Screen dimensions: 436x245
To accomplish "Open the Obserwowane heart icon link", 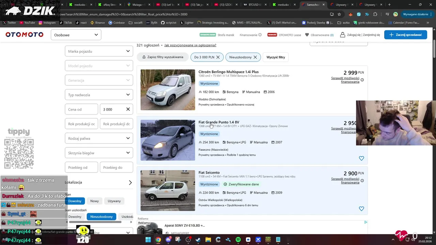I will pyautogui.click(x=307, y=35).
